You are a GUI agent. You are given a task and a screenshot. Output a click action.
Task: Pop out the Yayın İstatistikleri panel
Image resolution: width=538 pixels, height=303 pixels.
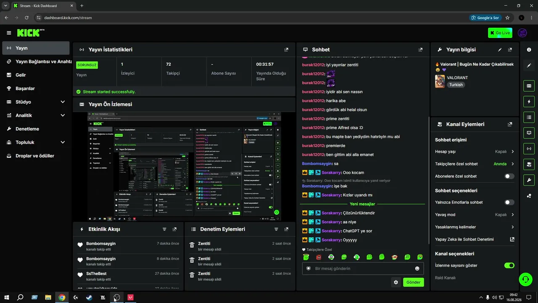click(286, 50)
